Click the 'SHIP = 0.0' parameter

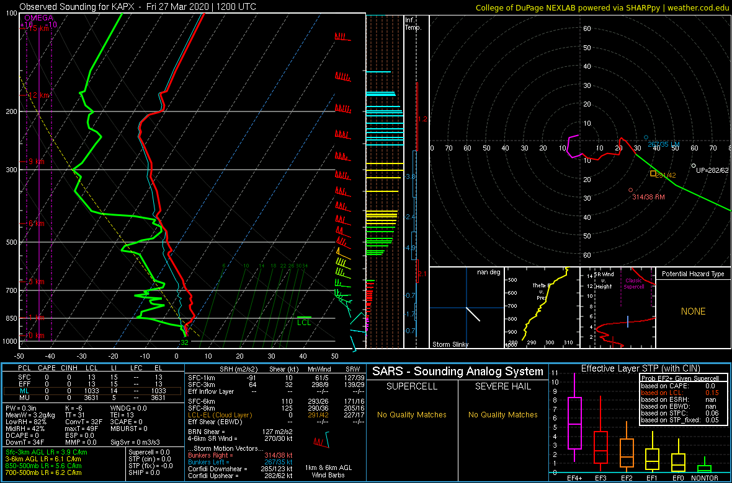pyautogui.click(x=145, y=472)
